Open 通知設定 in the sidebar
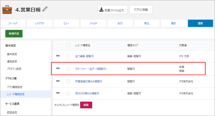This screenshot has height=116, width=215. [12, 61]
